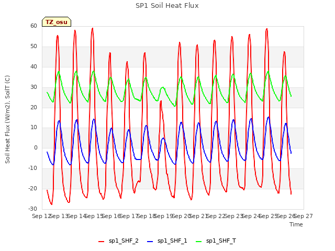Click the Sep 27 x-axis tick label
The image size is (335, 251).
tap(304, 216)
